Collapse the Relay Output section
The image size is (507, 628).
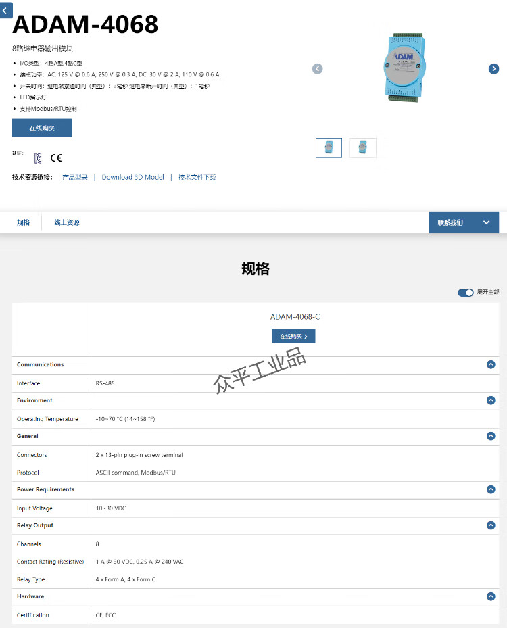click(x=491, y=525)
